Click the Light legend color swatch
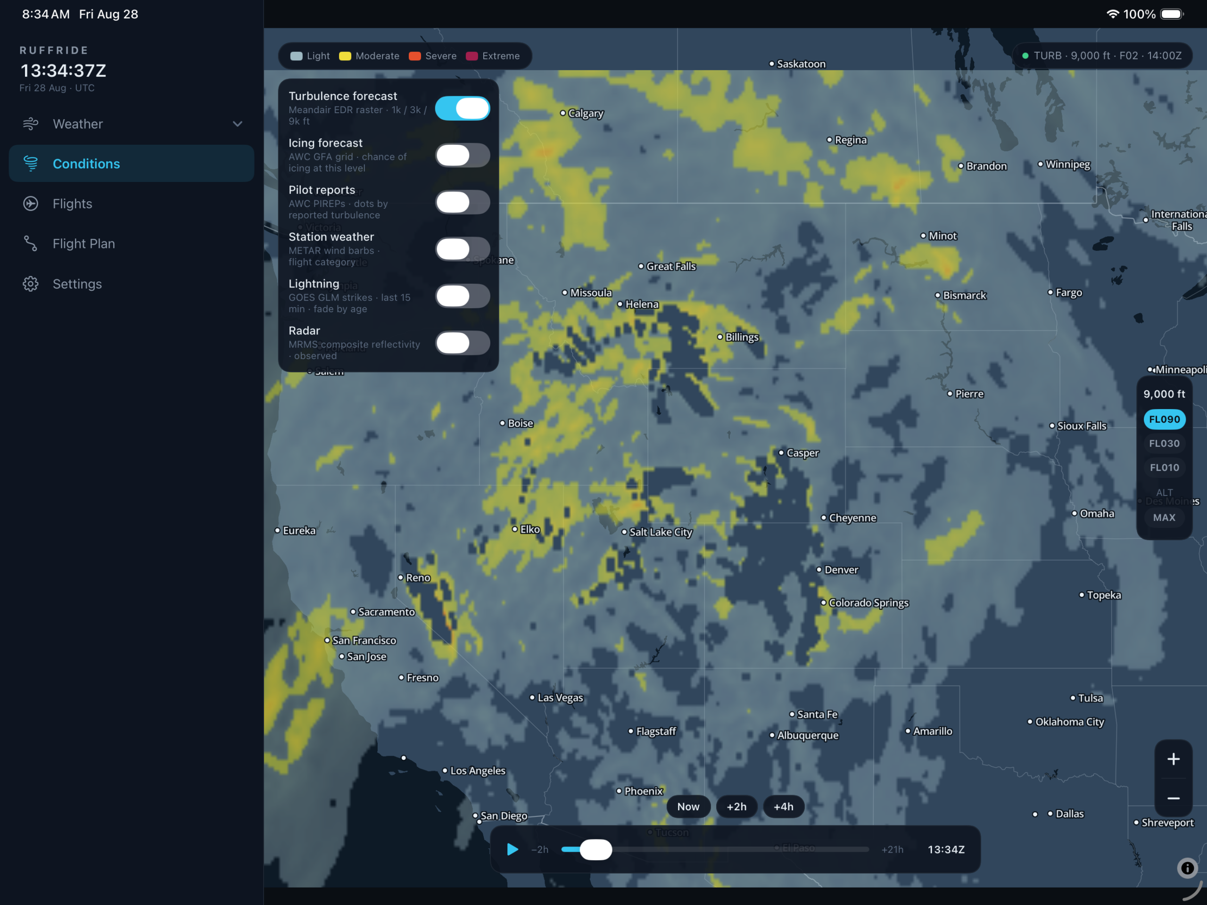Viewport: 1207px width, 905px height. (x=296, y=56)
